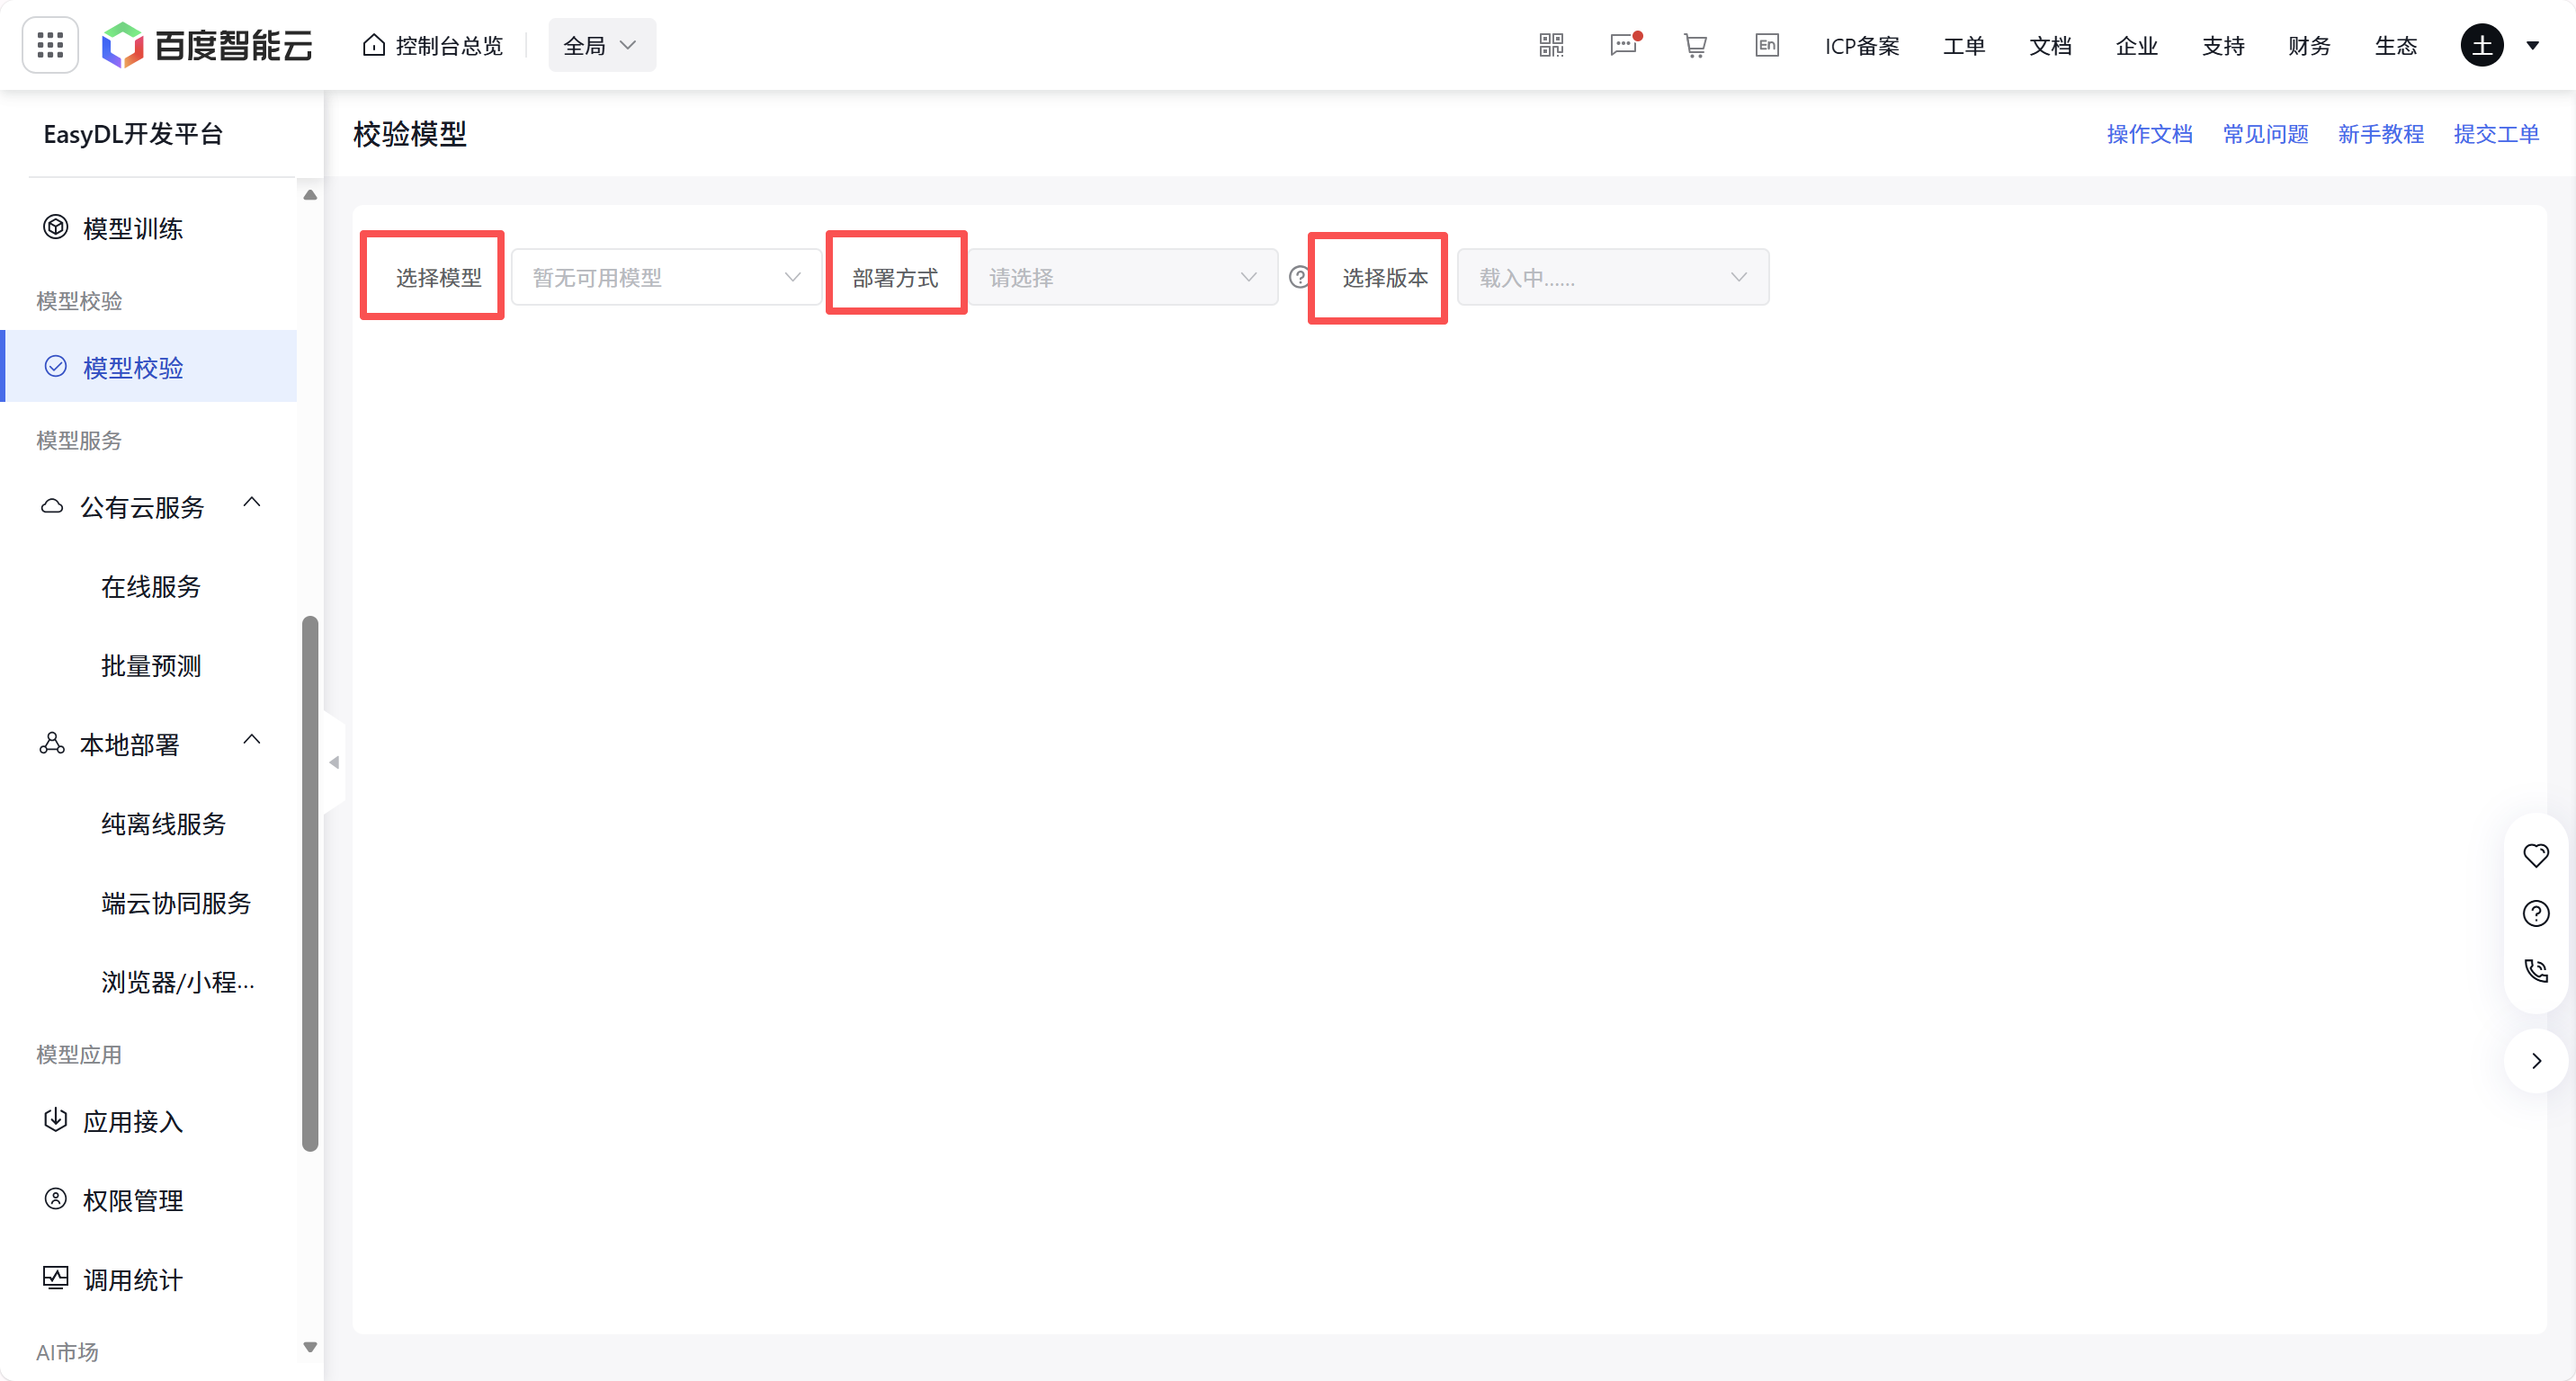The height and width of the screenshot is (1381, 2576).
Task: Click the shopping cart icon
Action: pos(1695,45)
